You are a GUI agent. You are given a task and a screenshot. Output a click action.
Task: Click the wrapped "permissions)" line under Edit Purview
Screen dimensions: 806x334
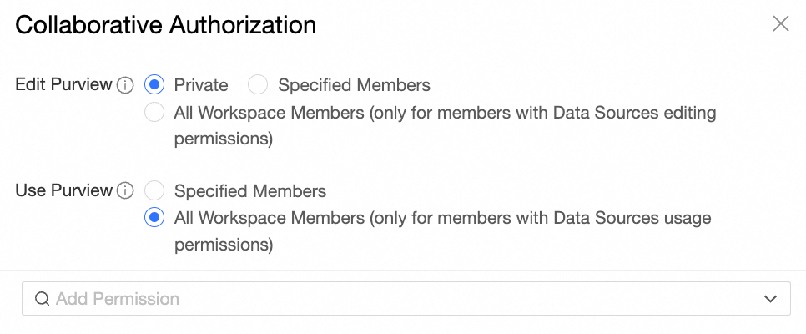(224, 139)
